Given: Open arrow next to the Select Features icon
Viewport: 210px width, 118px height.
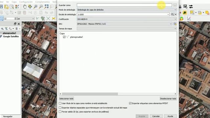Looking at the screenshot, I should 196,13.
